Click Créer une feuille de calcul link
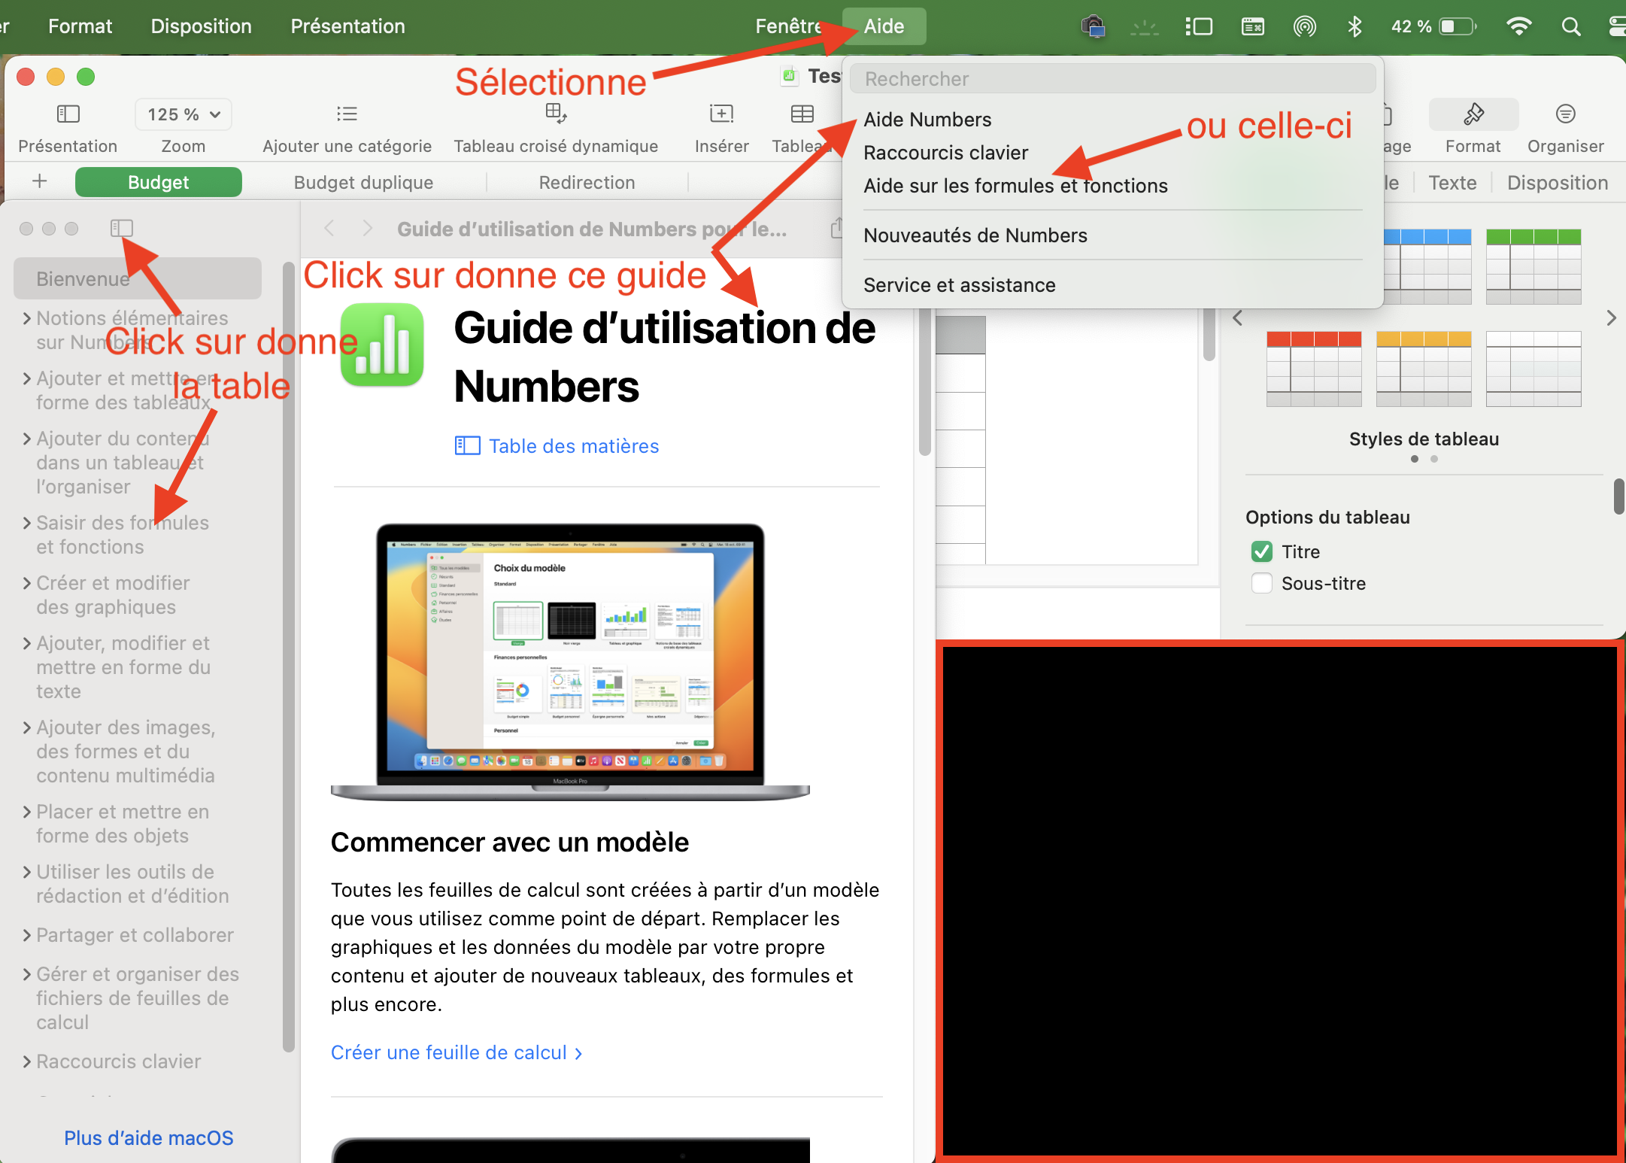The image size is (1626, 1163). 456,1052
